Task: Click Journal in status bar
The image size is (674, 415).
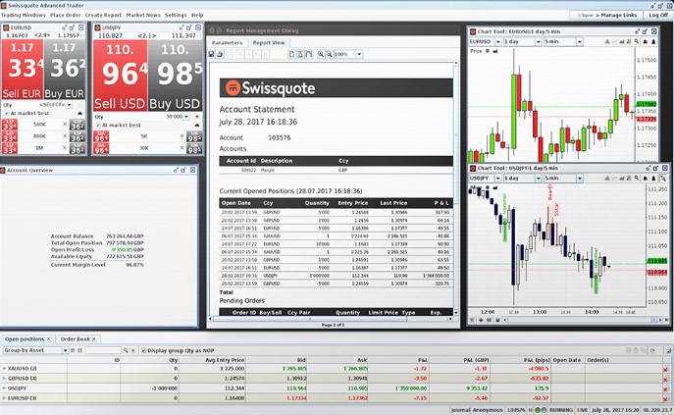Action: 460,410
